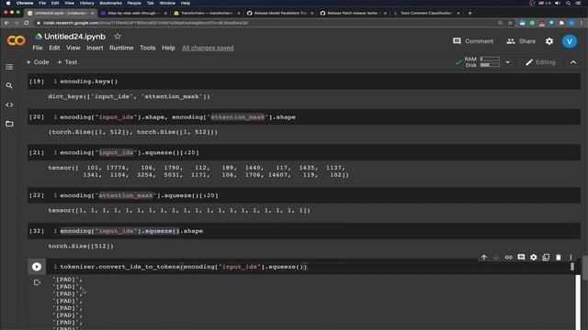Open the table of contents sidebar icon
The width and height of the screenshot is (588, 330).
(x=9, y=67)
